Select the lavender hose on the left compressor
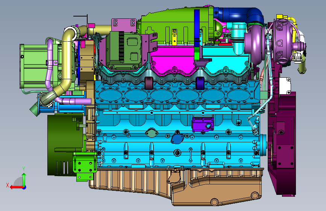This screenshot has height=211, width=326. [x=50, y=64]
